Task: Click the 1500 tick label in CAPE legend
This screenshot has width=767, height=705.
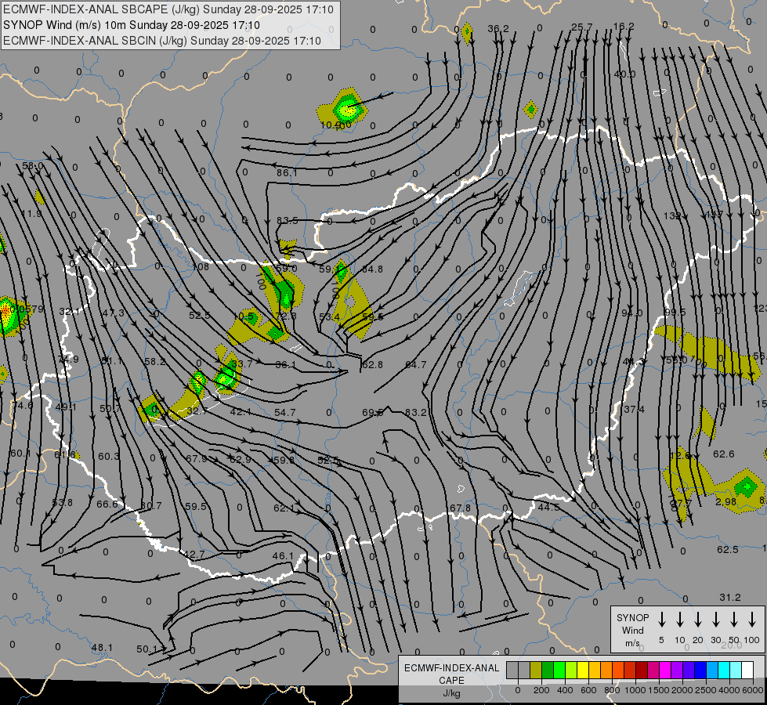Action: (659, 690)
